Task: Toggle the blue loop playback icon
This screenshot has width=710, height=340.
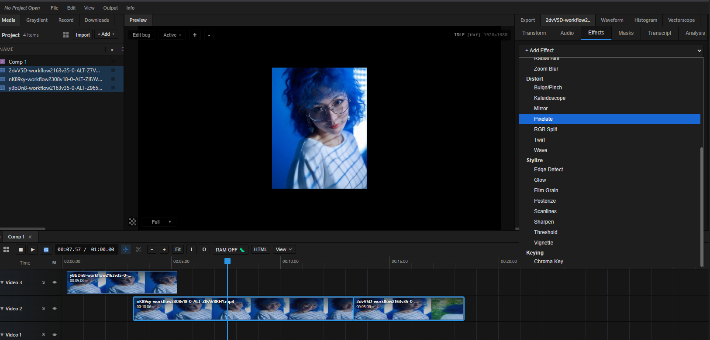Action: [x=46, y=250]
